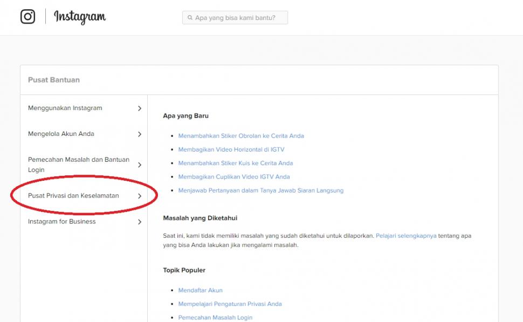The image size is (523, 322).
Task: Click the Instagram camera logo icon
Action: [x=27, y=17]
